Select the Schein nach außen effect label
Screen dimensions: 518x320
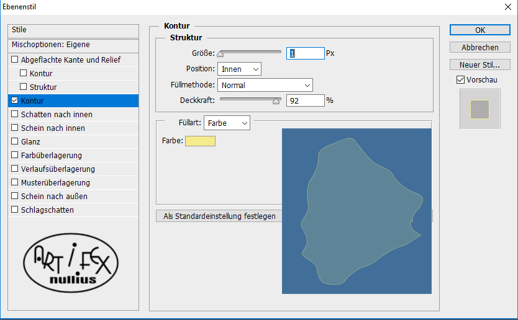(x=54, y=197)
